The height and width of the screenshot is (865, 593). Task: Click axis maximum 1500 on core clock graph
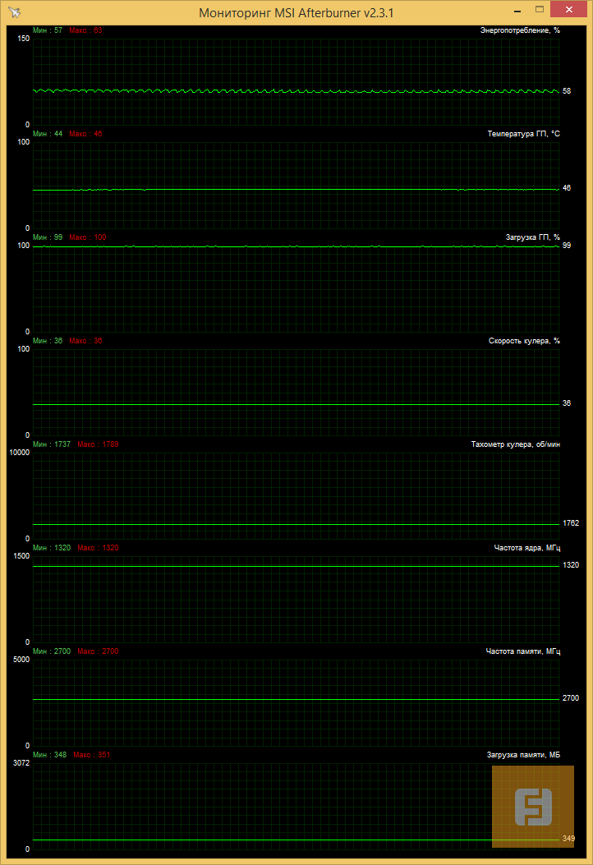pos(21,556)
